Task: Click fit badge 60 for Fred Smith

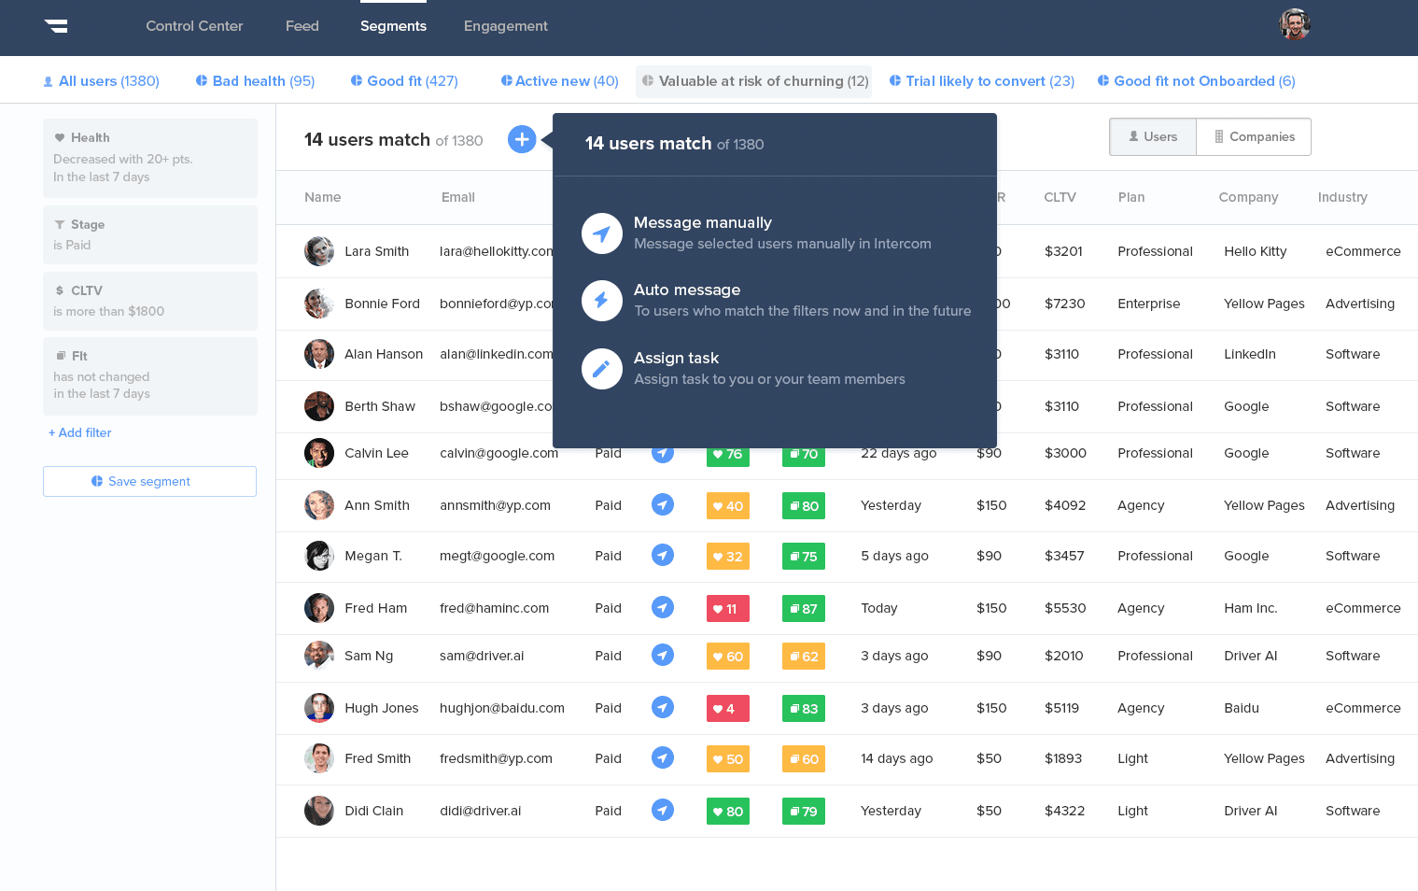Action: [804, 759]
